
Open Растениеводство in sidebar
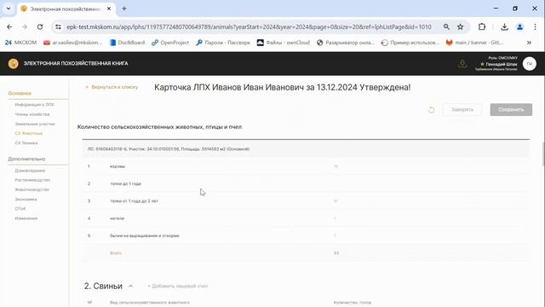coord(32,180)
